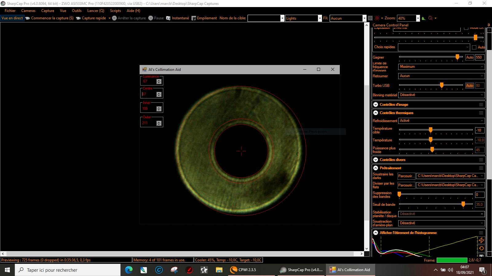Click the Commencer la capture camera icon
Image resolution: width=492 pixels, height=276 pixels.
tap(28, 18)
